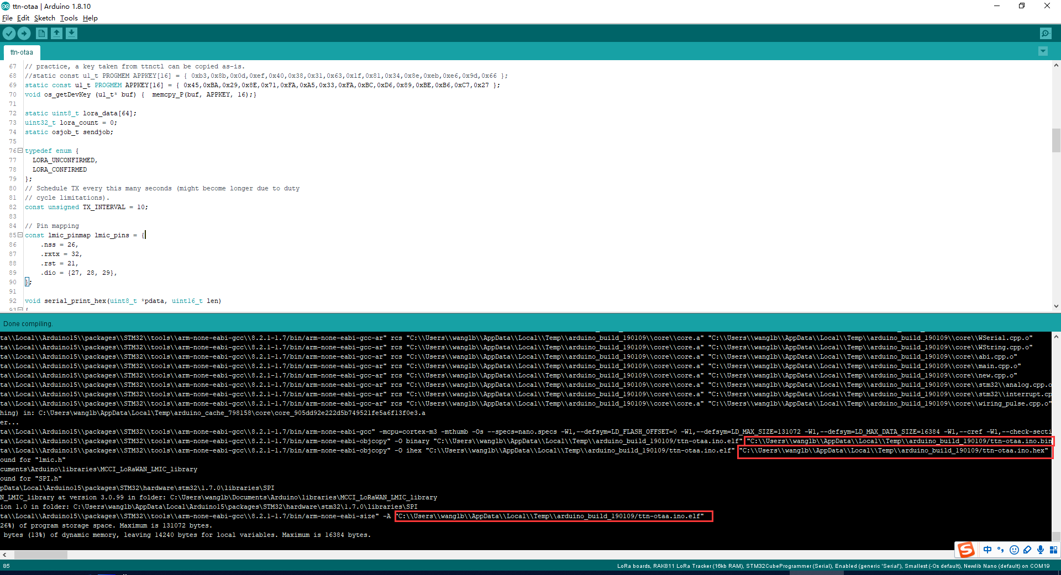Click the lora_count = 0 line
This screenshot has height=575, width=1061.
click(x=71, y=123)
